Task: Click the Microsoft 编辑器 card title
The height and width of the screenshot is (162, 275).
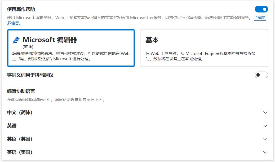Action: coord(50,39)
